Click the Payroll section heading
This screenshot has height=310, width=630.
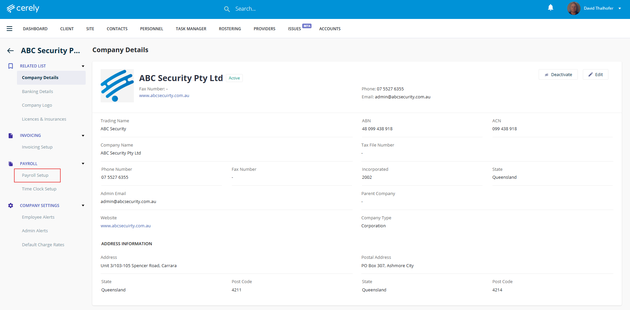coord(29,164)
